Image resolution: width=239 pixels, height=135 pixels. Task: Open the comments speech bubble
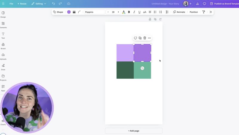point(204,4)
